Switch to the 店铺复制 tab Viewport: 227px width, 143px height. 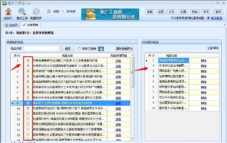[30, 25]
